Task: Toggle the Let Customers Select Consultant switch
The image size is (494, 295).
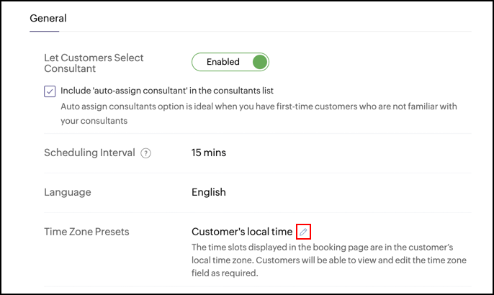Action: [x=230, y=62]
